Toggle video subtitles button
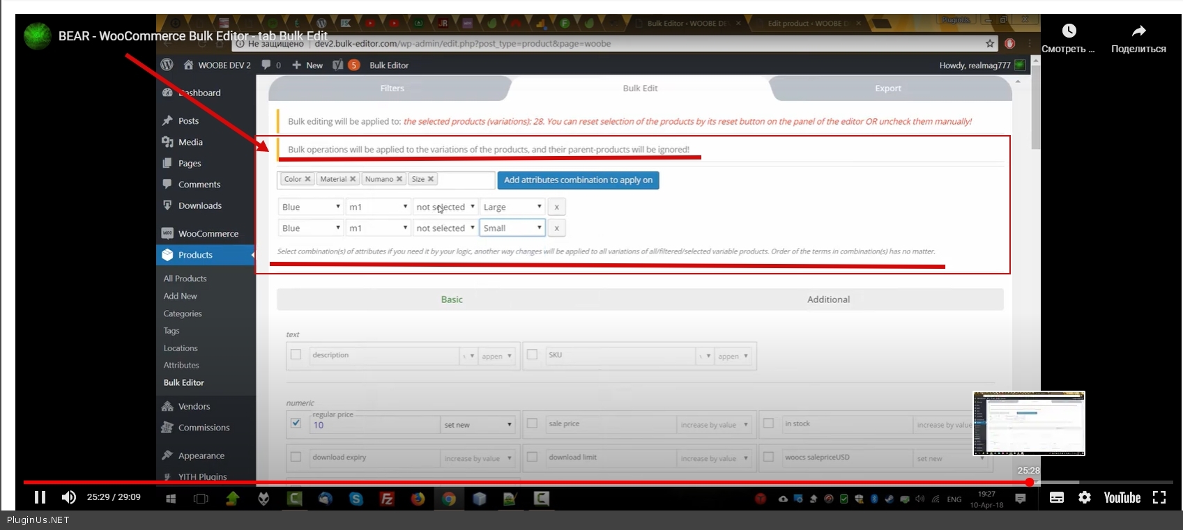Viewport: 1183px width, 530px height. point(1057,497)
